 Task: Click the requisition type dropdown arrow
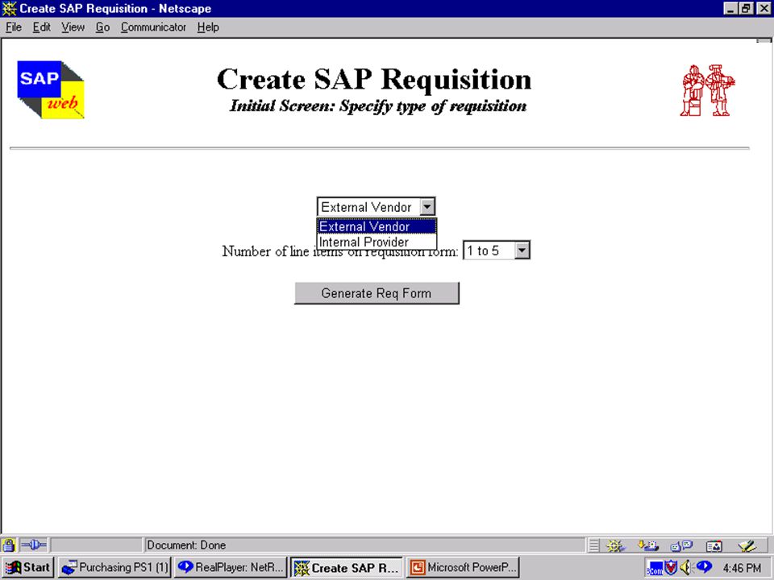pos(427,207)
